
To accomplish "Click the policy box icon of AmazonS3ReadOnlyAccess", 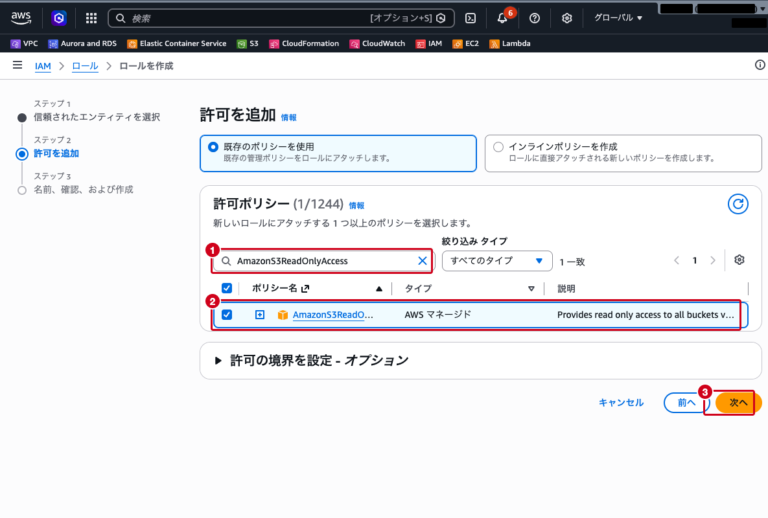I will [x=283, y=315].
